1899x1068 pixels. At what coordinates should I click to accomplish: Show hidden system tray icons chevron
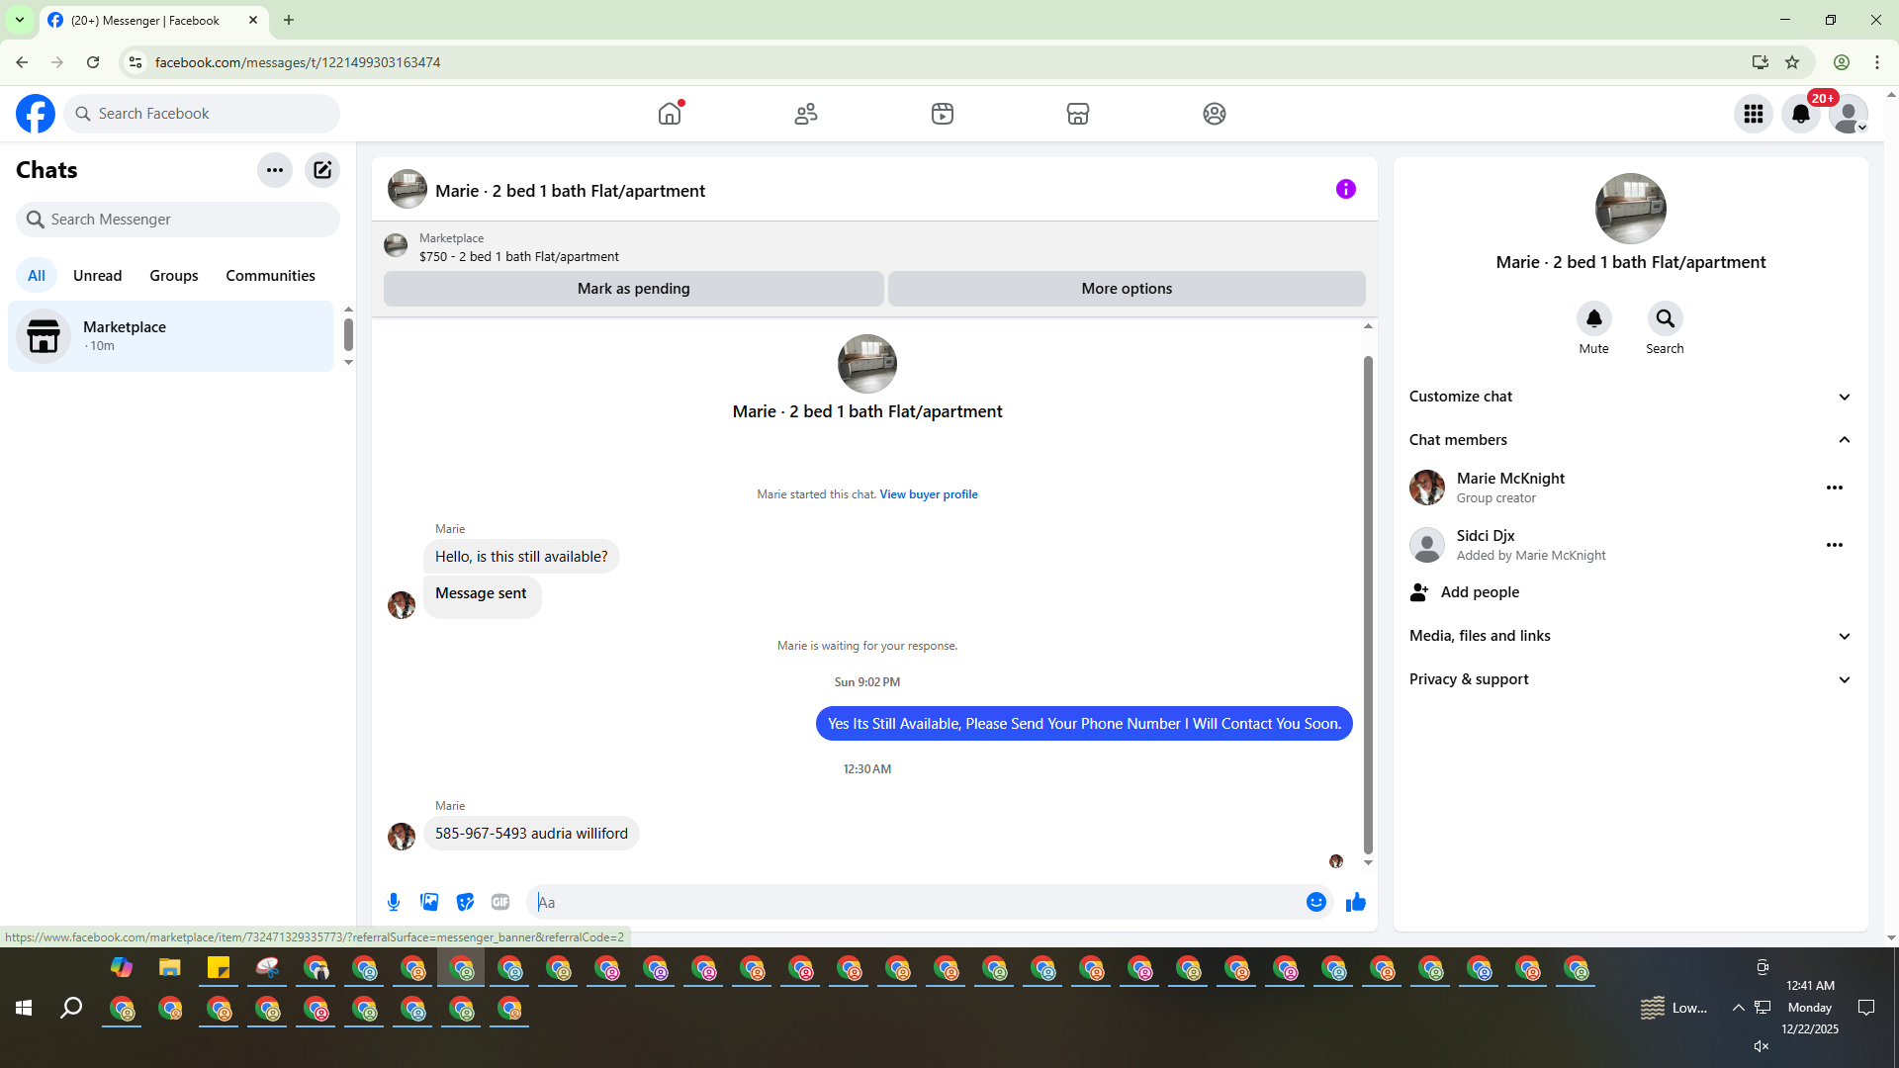click(1738, 1008)
